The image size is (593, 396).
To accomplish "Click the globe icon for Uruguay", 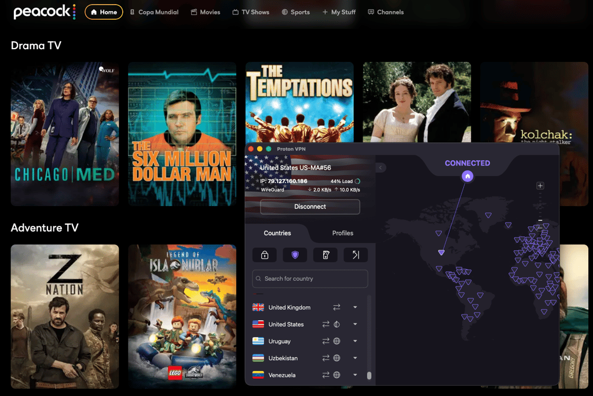I will point(336,341).
